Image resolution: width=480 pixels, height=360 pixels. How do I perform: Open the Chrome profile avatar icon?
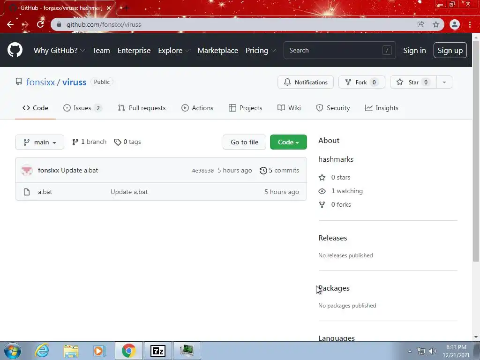click(x=455, y=24)
